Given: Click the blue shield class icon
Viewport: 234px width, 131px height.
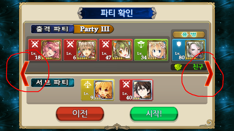Looking at the screenshot, I should click(179, 44).
